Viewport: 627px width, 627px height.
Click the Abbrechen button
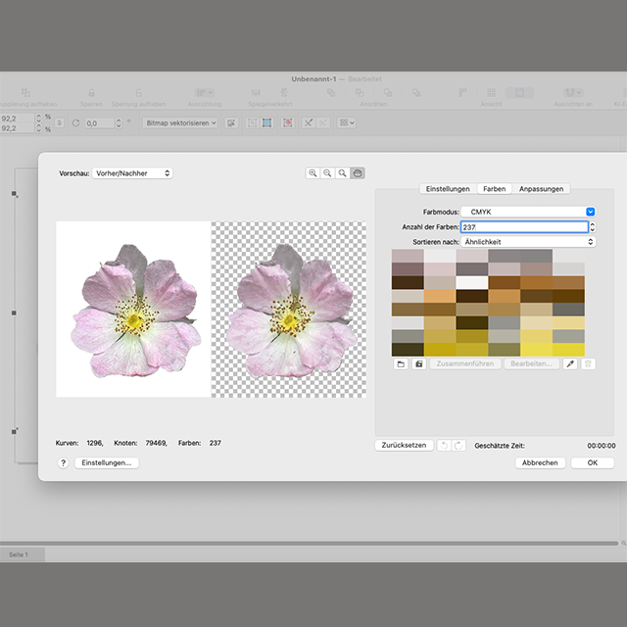coord(540,463)
